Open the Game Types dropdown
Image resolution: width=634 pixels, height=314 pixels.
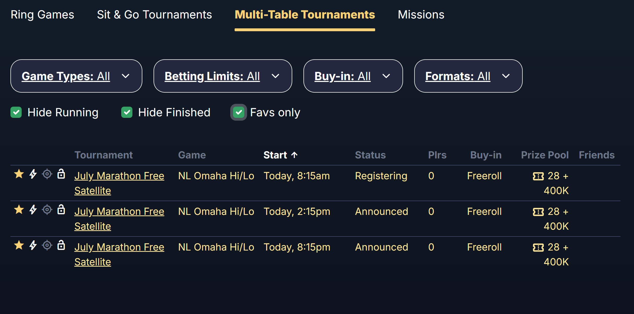[x=76, y=76]
